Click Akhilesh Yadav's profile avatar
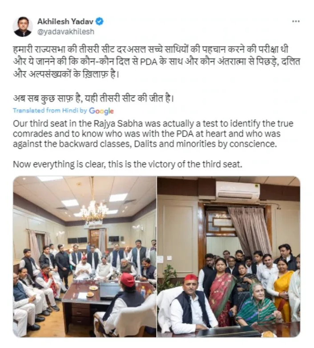 [22, 27]
